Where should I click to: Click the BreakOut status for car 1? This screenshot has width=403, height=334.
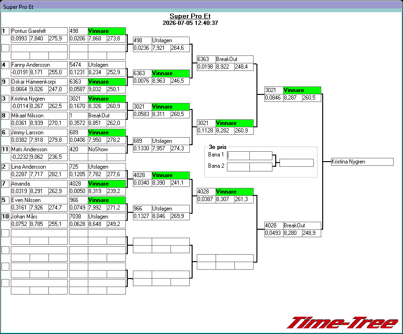[x=107, y=116]
